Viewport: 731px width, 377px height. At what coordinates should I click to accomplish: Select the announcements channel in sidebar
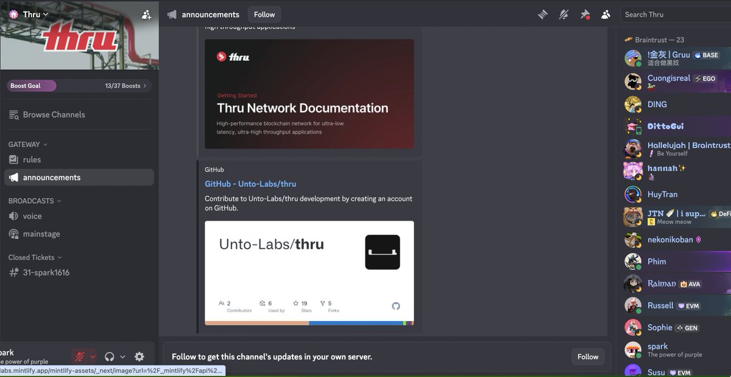pyautogui.click(x=79, y=178)
